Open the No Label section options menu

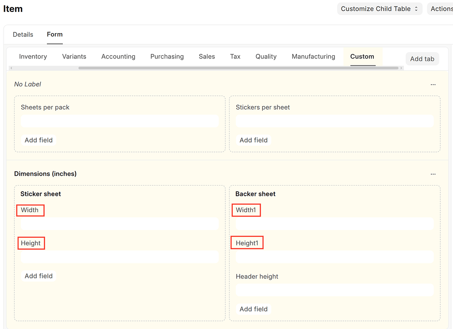(x=433, y=84)
